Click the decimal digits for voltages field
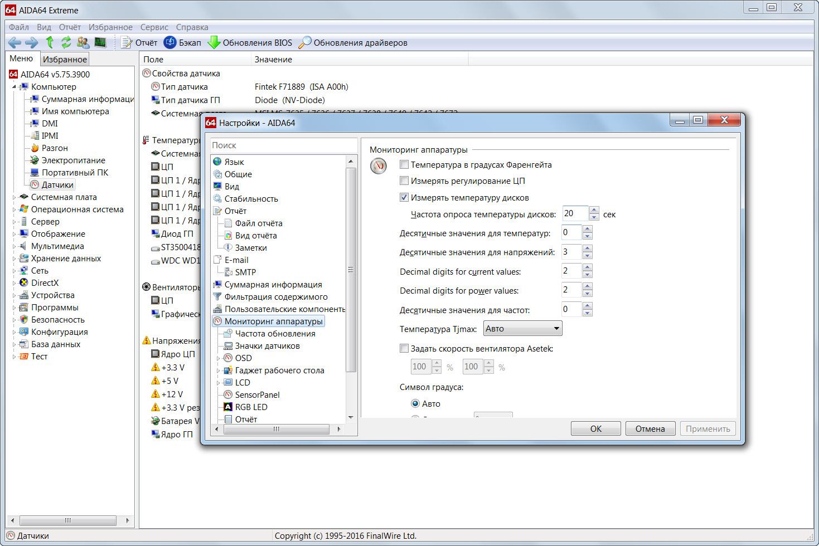This screenshot has height=546, width=819. tap(572, 252)
